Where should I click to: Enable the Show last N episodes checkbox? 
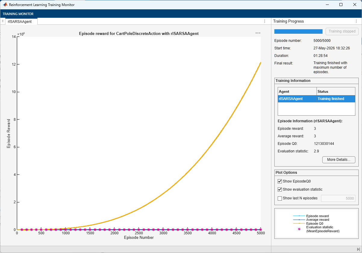(x=280, y=198)
